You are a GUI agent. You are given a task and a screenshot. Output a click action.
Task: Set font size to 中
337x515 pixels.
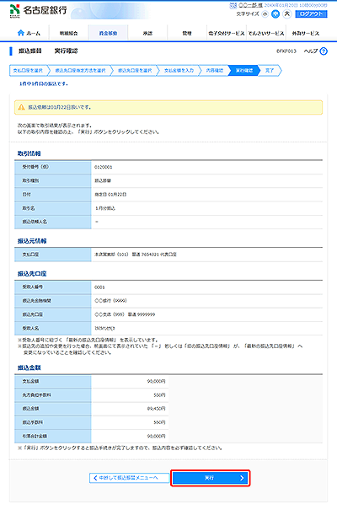point(275,13)
